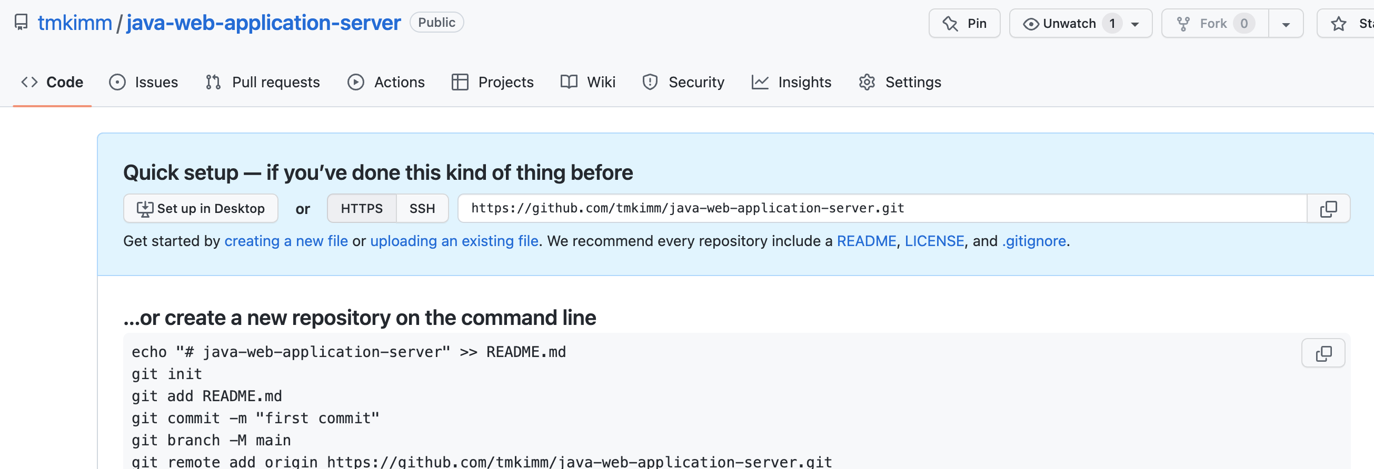Copy the clone URL to clipboard
Image resolution: width=1374 pixels, height=469 pixels.
(1328, 209)
